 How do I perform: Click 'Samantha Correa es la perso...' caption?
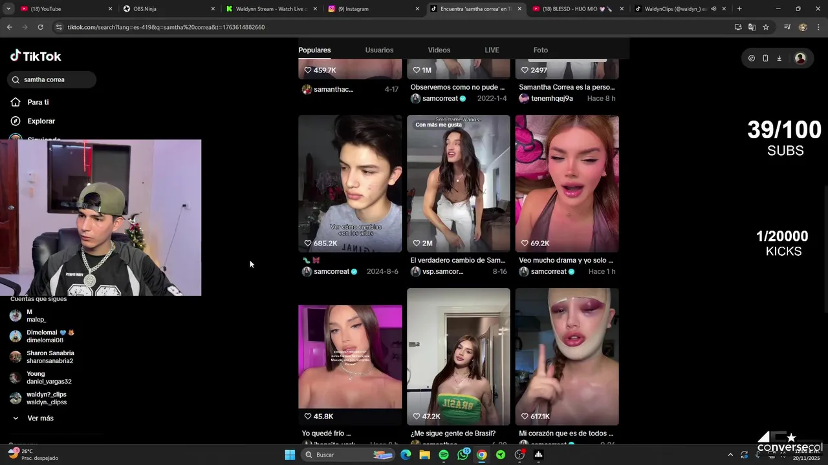[x=567, y=87]
